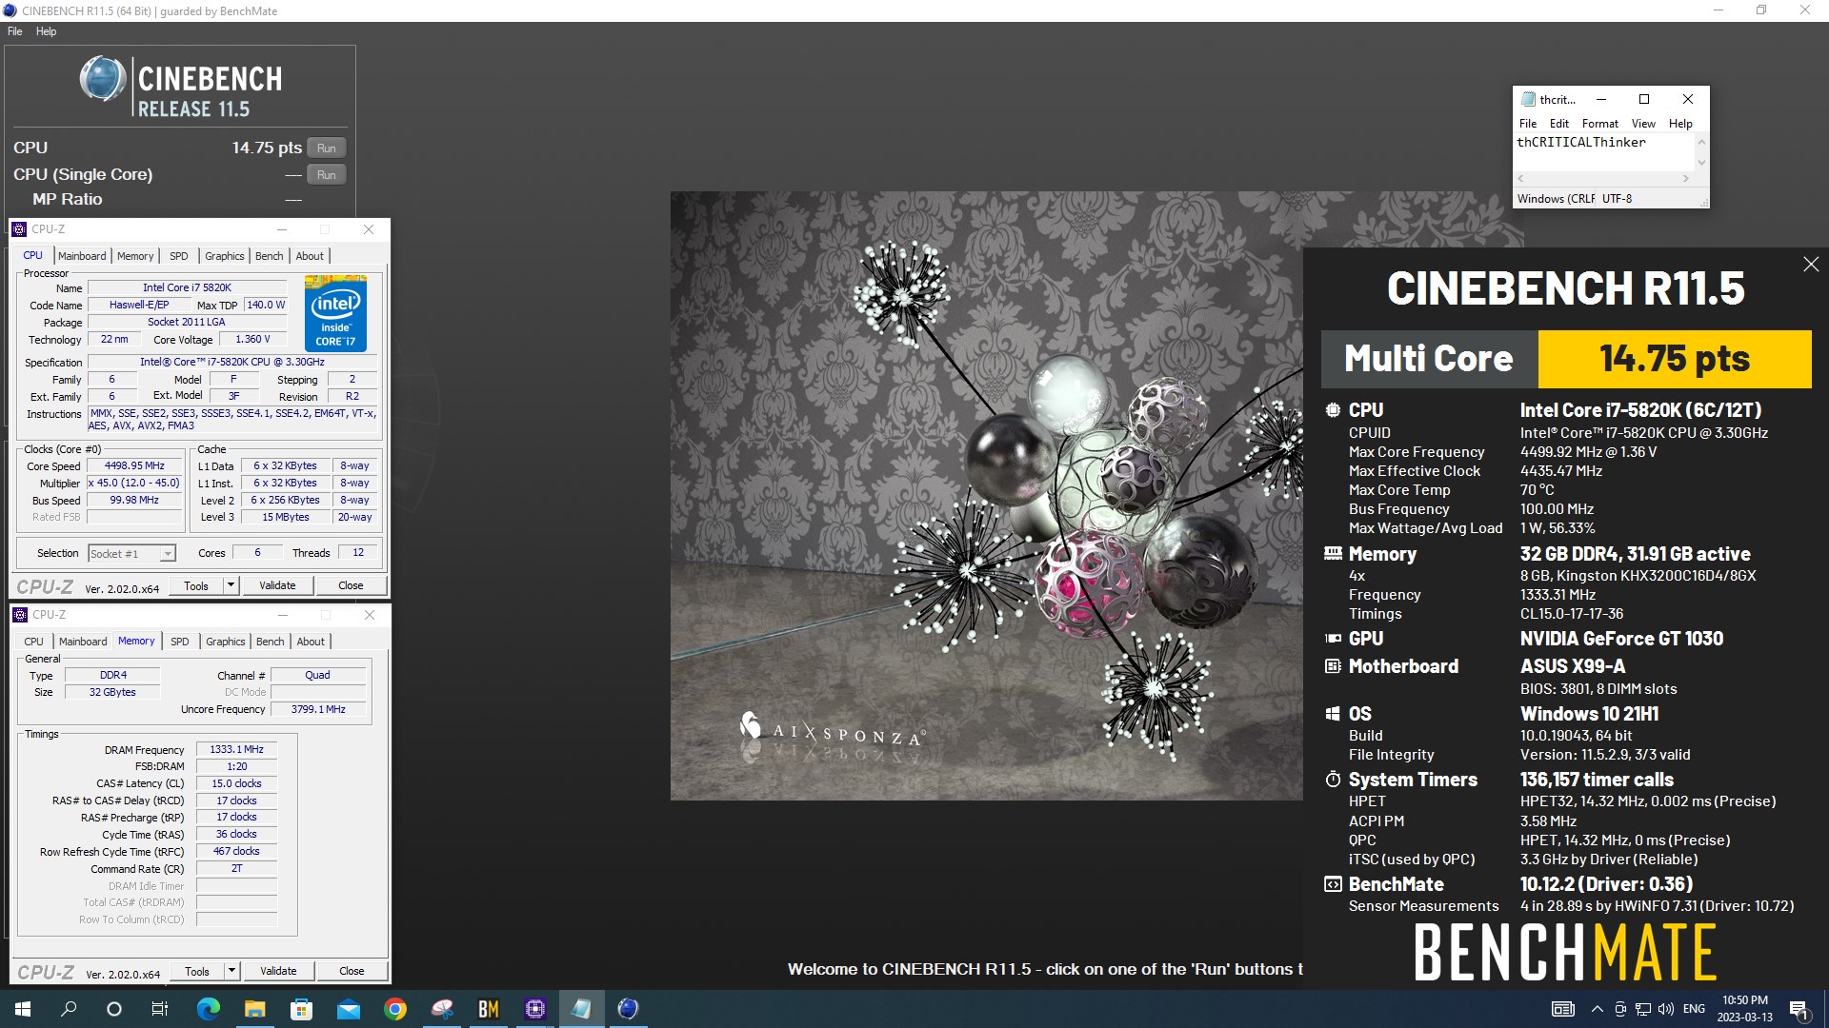Open Cinebench File menu
The image size is (1829, 1028).
point(14,31)
